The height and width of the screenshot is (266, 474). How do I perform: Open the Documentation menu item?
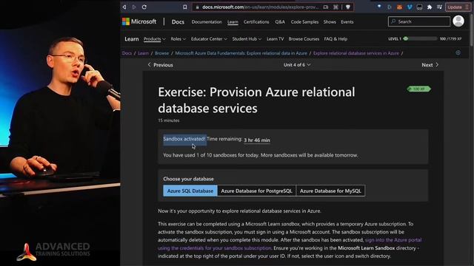pos(207,21)
